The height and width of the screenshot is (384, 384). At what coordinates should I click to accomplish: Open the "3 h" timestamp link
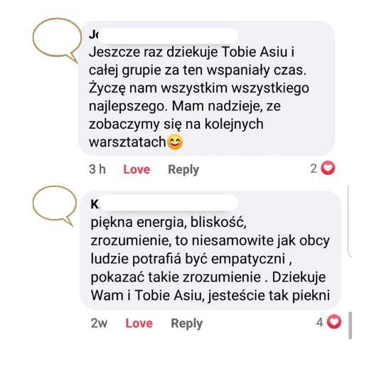pyautogui.click(x=97, y=169)
